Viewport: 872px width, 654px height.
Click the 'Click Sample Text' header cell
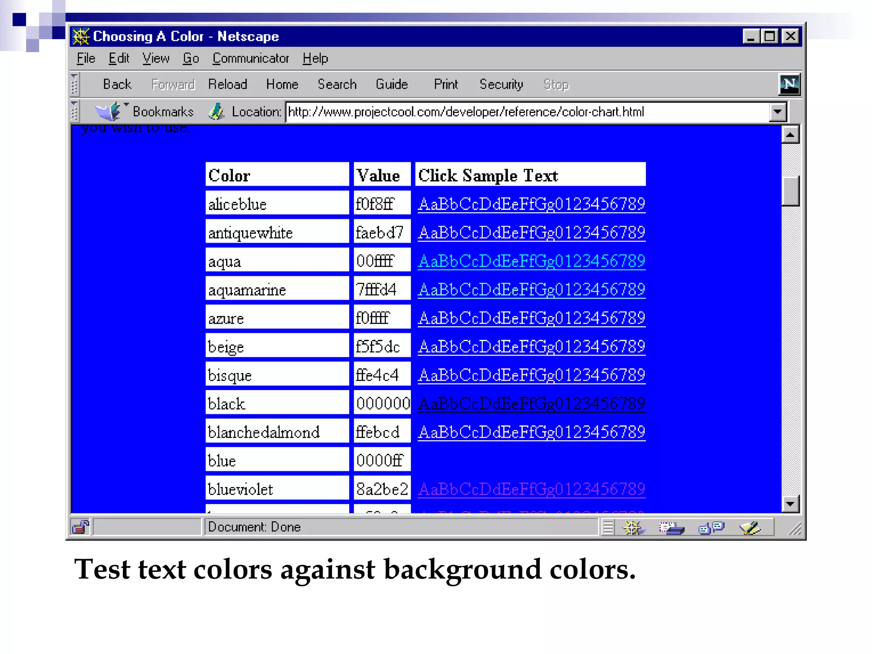tap(531, 174)
